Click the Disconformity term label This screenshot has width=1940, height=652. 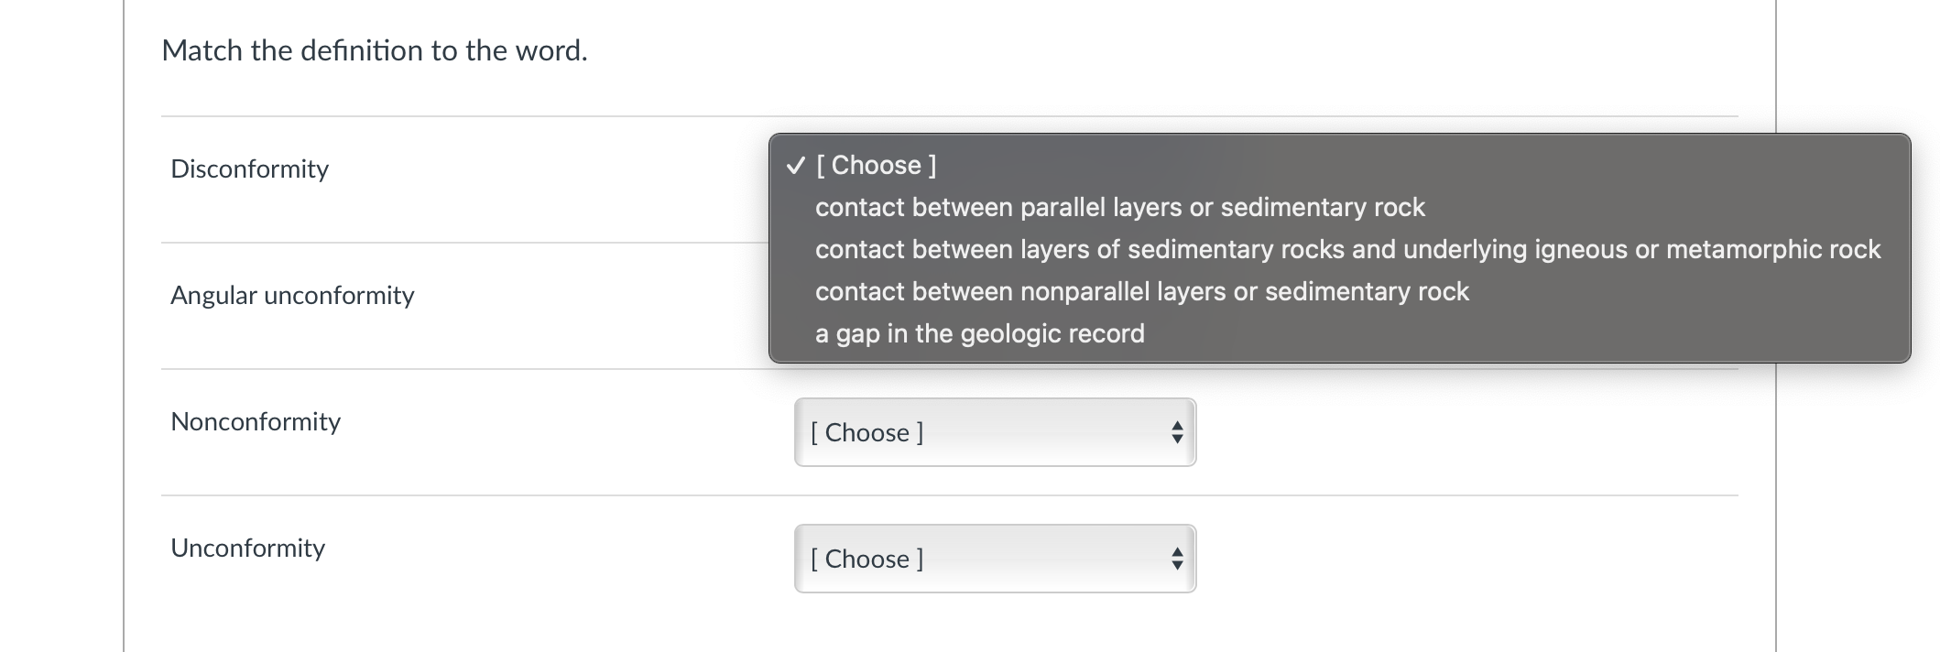point(249,169)
